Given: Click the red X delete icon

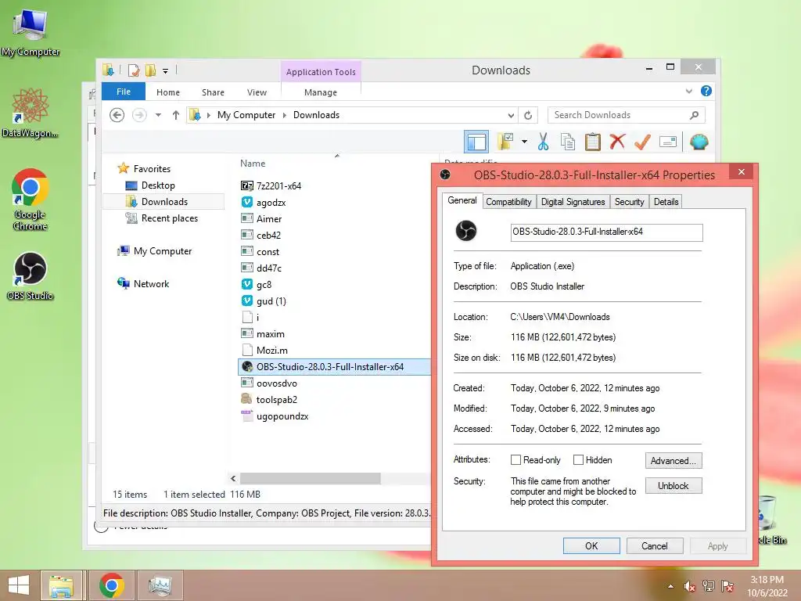Looking at the screenshot, I should pos(617,141).
